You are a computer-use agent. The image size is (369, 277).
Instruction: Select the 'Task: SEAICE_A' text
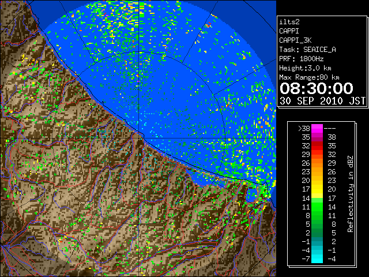tap(307, 50)
